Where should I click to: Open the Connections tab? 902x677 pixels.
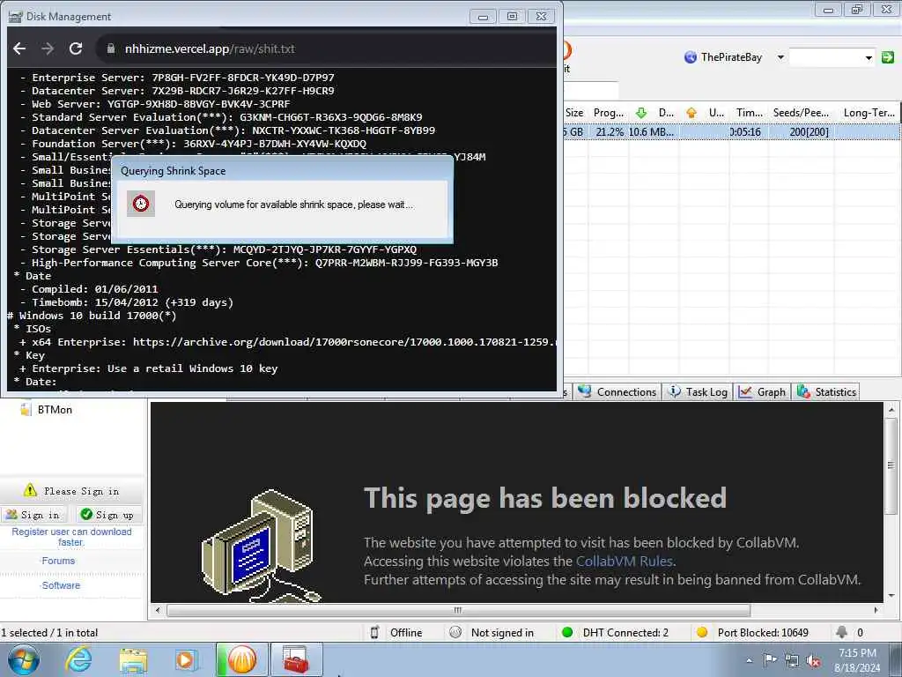coord(617,392)
